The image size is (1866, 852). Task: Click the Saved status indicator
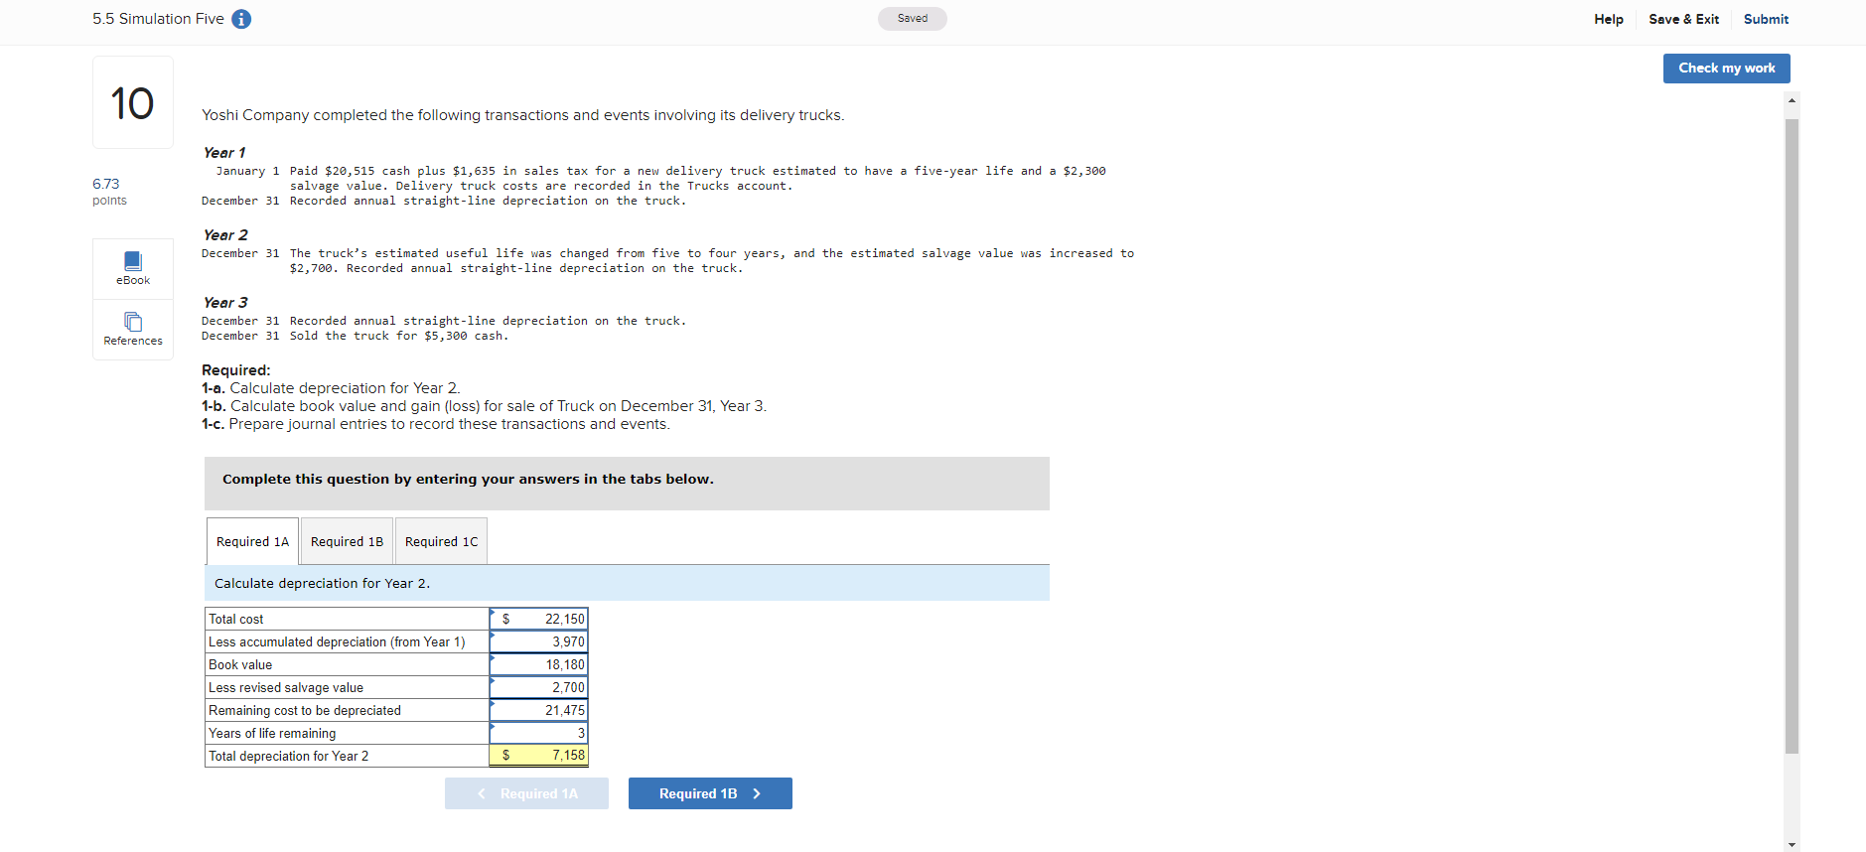[x=912, y=19]
